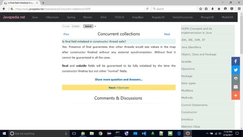The image size is (243, 137).
Task: Open the Operators sidebar link
Action: pyautogui.click(x=188, y=69)
